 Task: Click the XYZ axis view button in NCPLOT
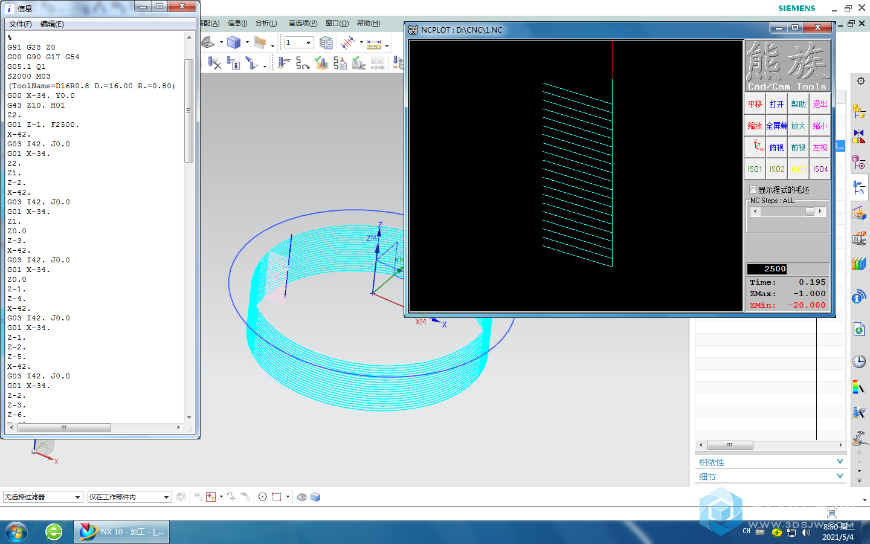[x=755, y=147]
